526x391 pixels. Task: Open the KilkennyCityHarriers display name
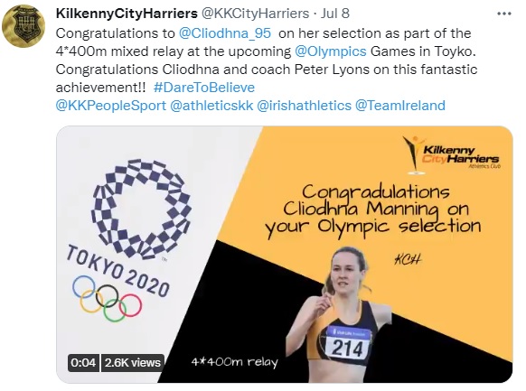[x=127, y=14]
